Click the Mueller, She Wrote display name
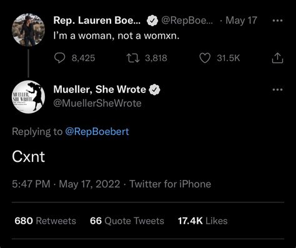The image size is (296, 248). coord(100,89)
